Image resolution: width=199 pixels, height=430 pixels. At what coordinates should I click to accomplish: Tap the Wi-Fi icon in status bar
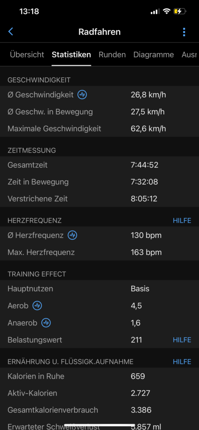(166, 11)
